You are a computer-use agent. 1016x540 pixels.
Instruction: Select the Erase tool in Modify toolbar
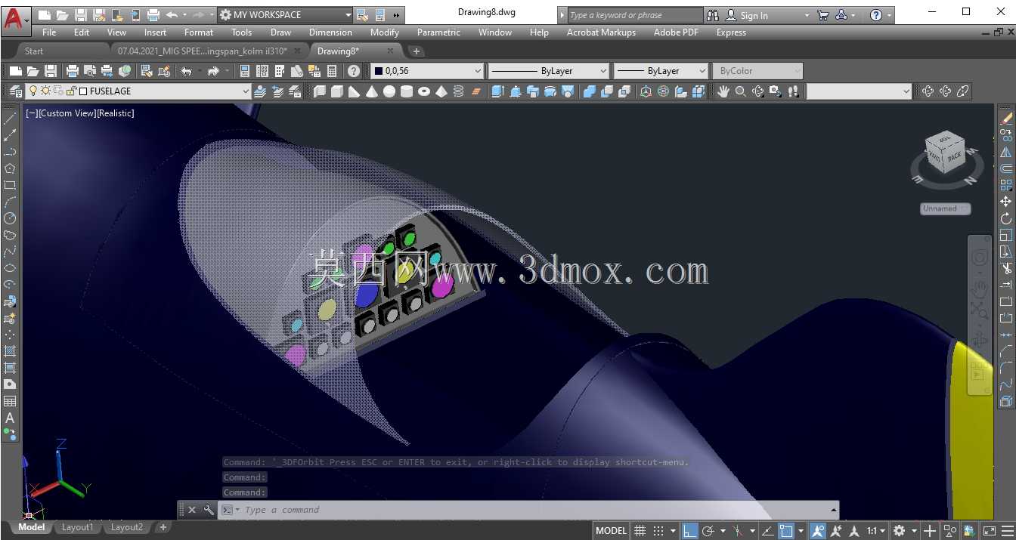[x=1006, y=119]
